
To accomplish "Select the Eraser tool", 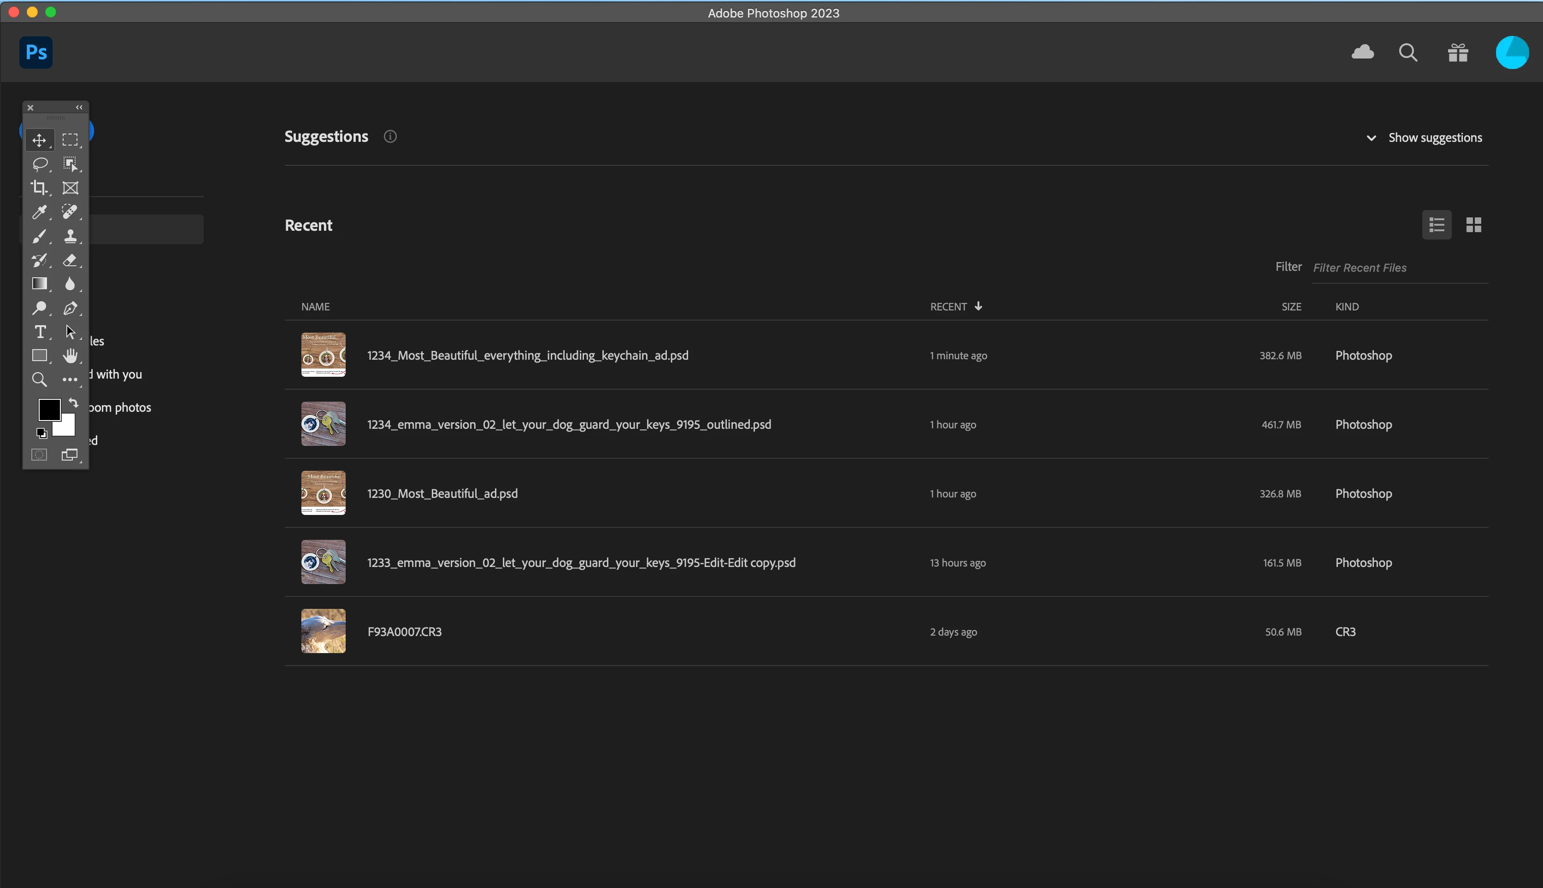I will click(x=70, y=260).
